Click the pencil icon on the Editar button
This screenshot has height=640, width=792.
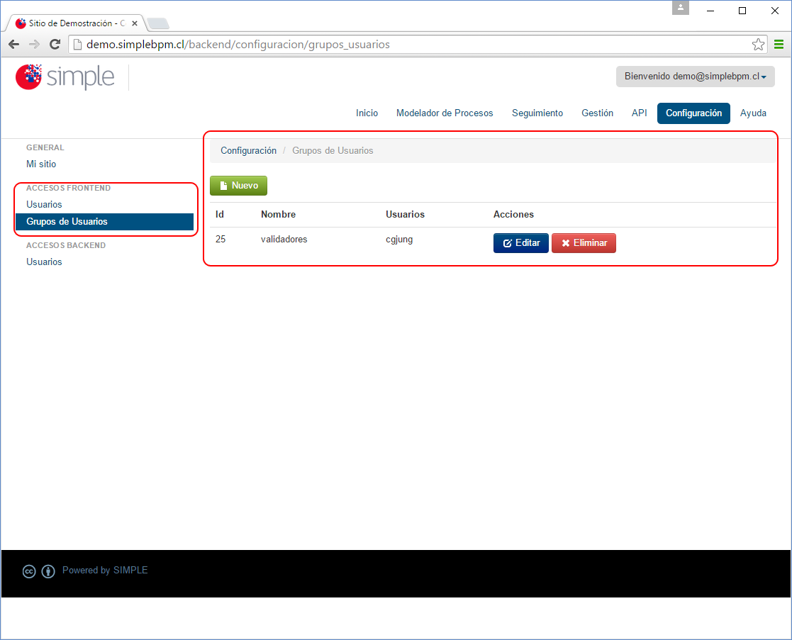click(508, 242)
